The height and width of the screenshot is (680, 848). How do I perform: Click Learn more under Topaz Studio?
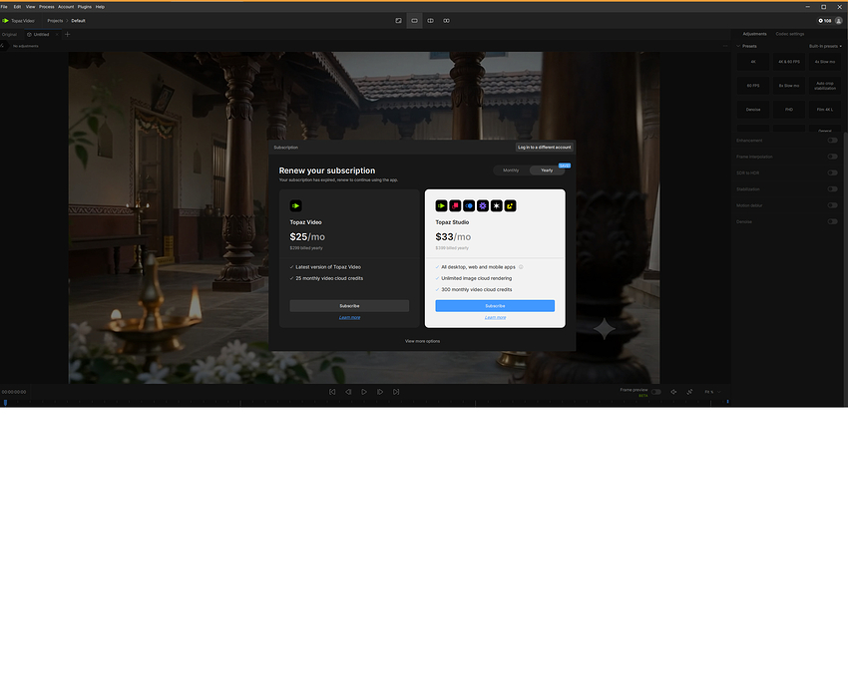pyautogui.click(x=496, y=317)
